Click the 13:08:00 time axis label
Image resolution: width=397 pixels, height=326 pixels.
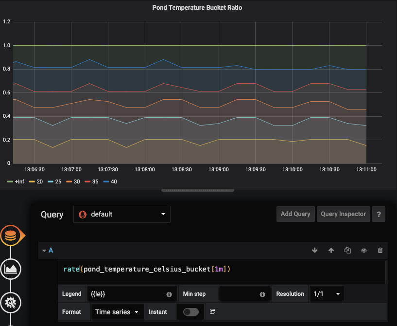[x=145, y=169]
